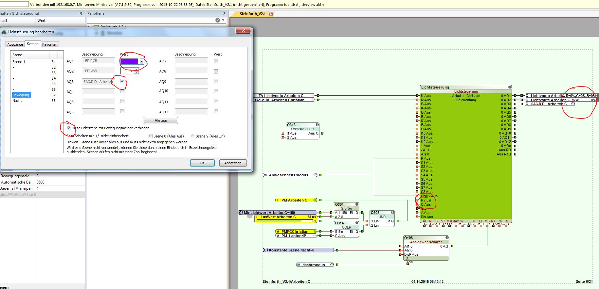Click the PM Arbeiten C. status indicator
Viewport: 599px width, 289px height.
[315, 200]
